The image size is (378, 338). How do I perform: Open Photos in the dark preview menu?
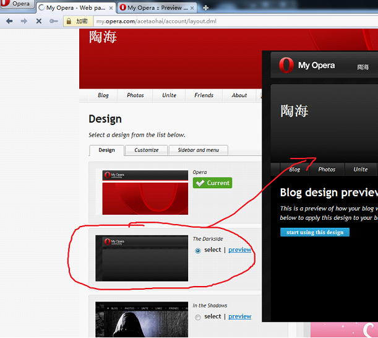point(327,170)
